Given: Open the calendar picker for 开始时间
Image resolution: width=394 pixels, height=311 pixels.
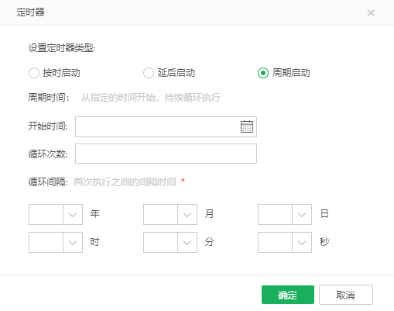Looking at the screenshot, I should (x=247, y=126).
